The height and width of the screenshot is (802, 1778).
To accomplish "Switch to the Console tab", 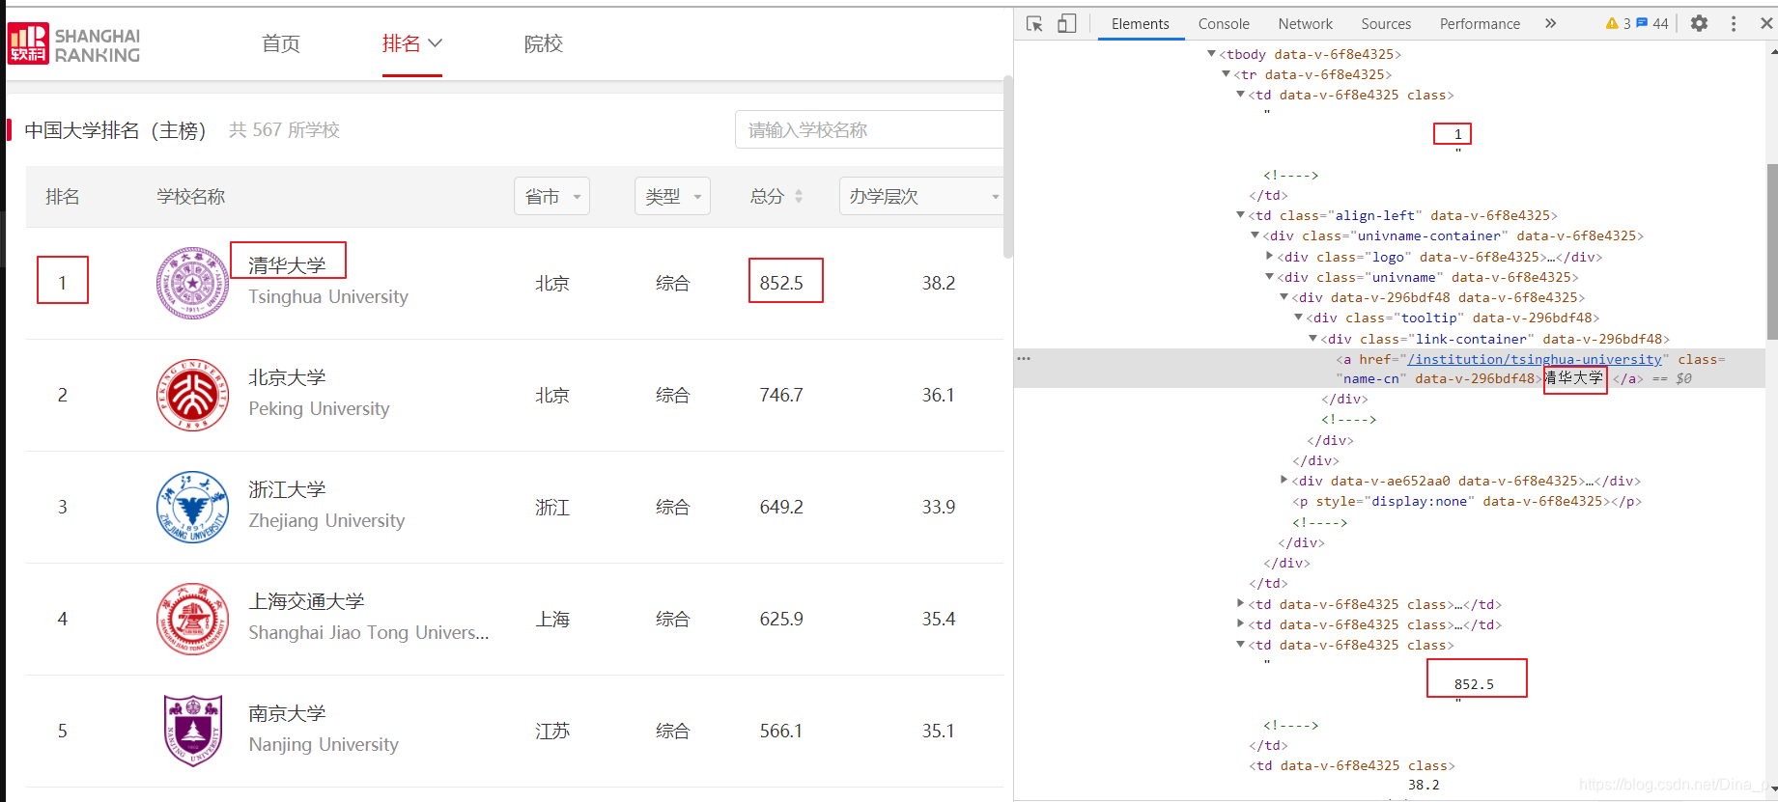I will (1224, 23).
